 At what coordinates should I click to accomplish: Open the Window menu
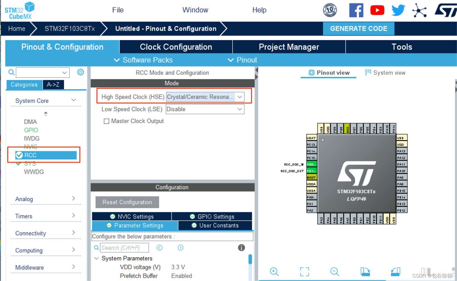point(195,10)
